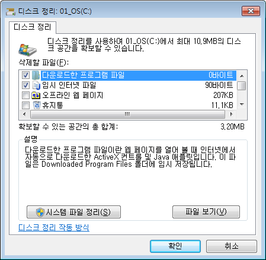Click the file list scroll down arrow
The image size is (266, 260).
point(242,104)
